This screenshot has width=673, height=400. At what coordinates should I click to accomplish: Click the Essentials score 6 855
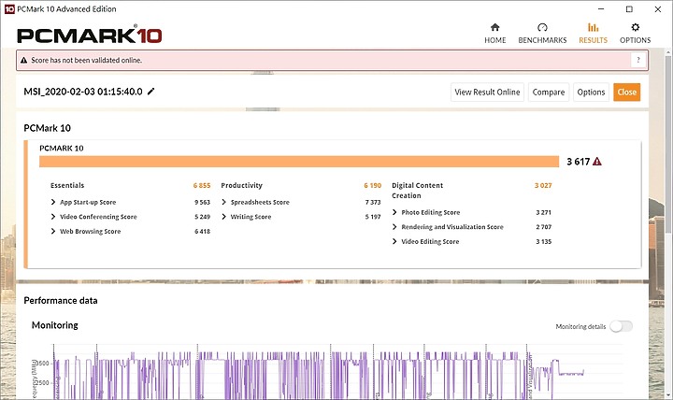click(x=202, y=185)
